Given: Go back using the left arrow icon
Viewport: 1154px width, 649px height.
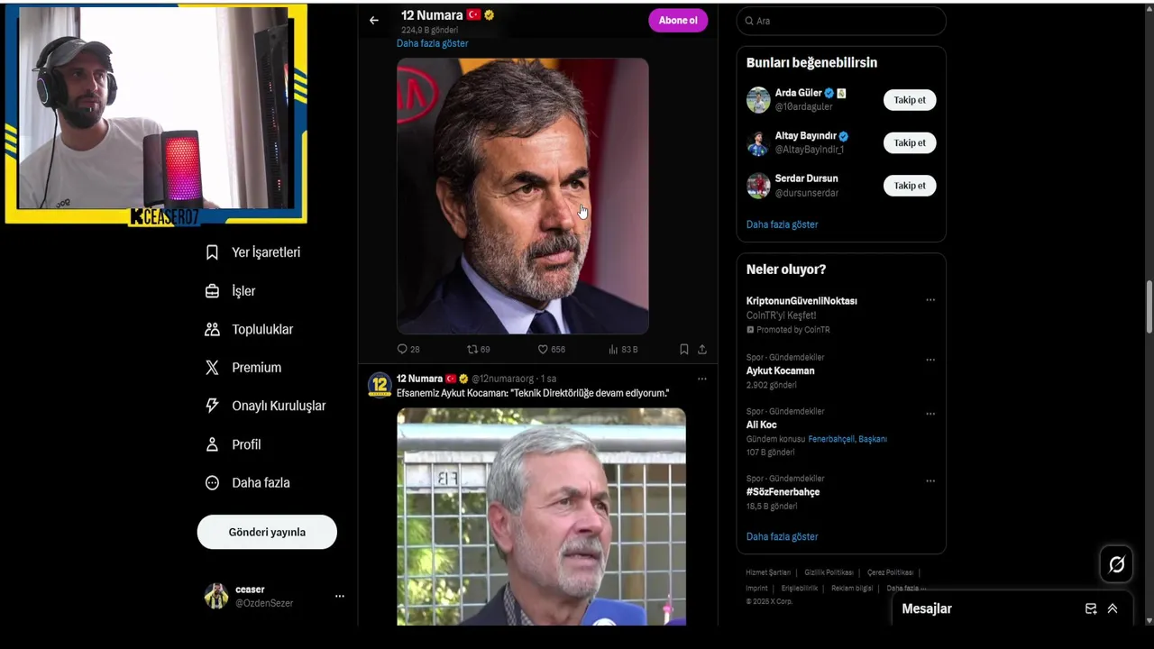Looking at the screenshot, I should pyautogui.click(x=374, y=20).
